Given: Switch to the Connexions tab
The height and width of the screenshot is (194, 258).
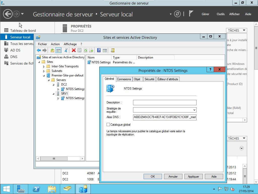Looking at the screenshot, I should click(124, 79).
